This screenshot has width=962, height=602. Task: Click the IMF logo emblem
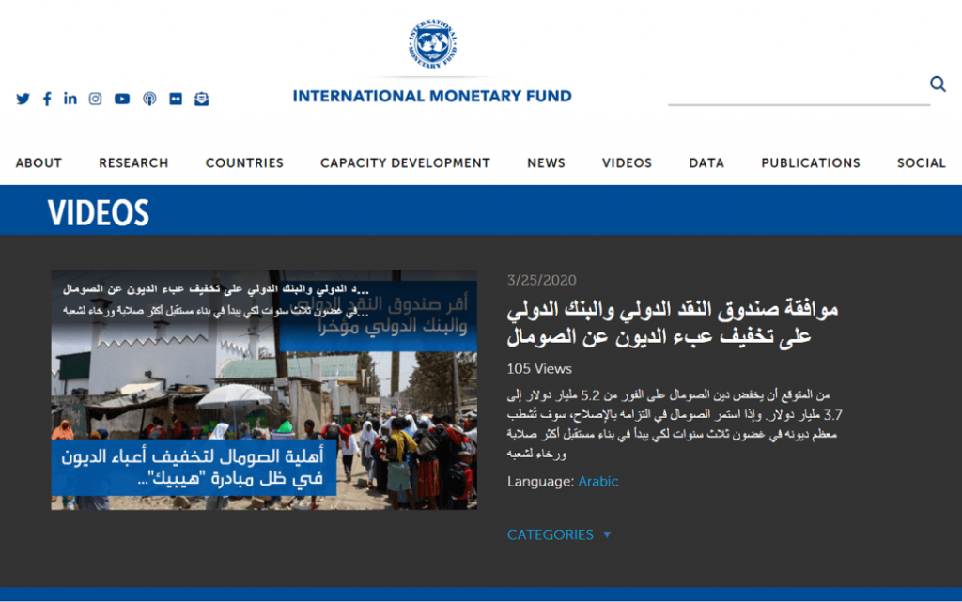[432, 44]
